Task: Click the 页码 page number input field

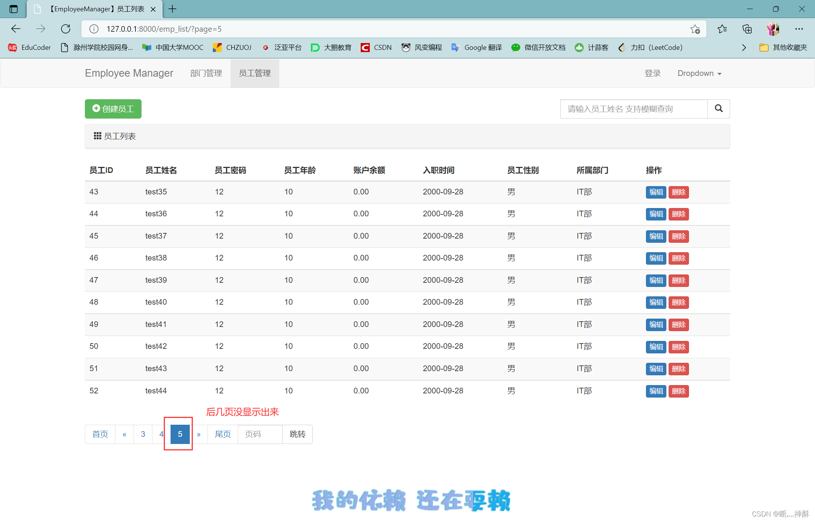Action: (260, 434)
